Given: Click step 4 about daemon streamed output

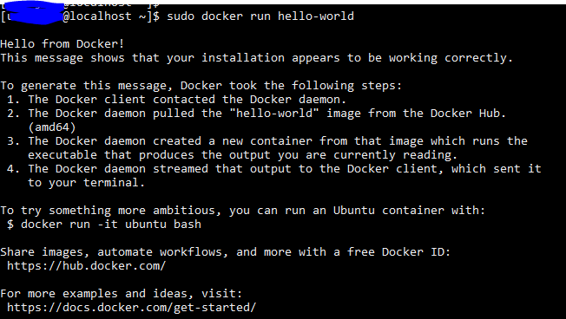Looking at the screenshot, I should click(x=274, y=169).
